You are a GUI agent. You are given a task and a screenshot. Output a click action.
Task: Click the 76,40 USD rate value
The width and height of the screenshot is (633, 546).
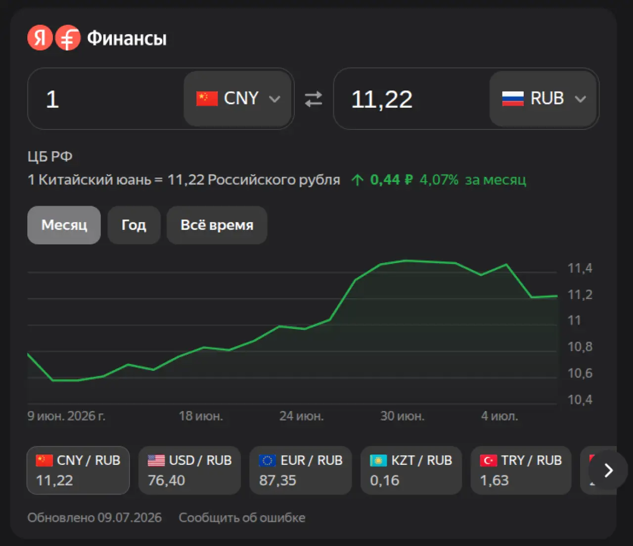click(166, 480)
